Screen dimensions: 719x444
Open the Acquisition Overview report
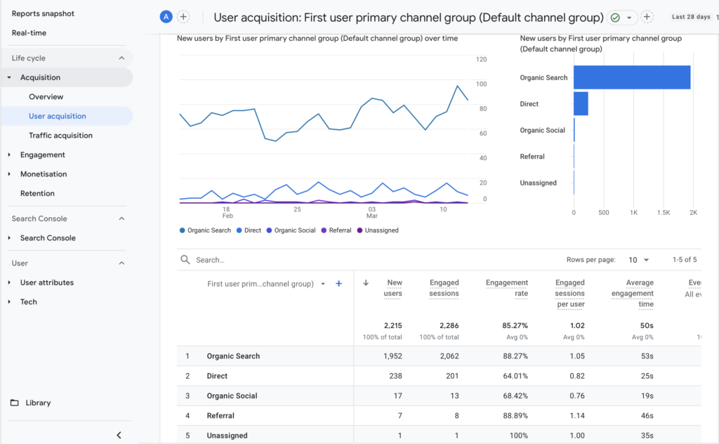click(x=46, y=97)
